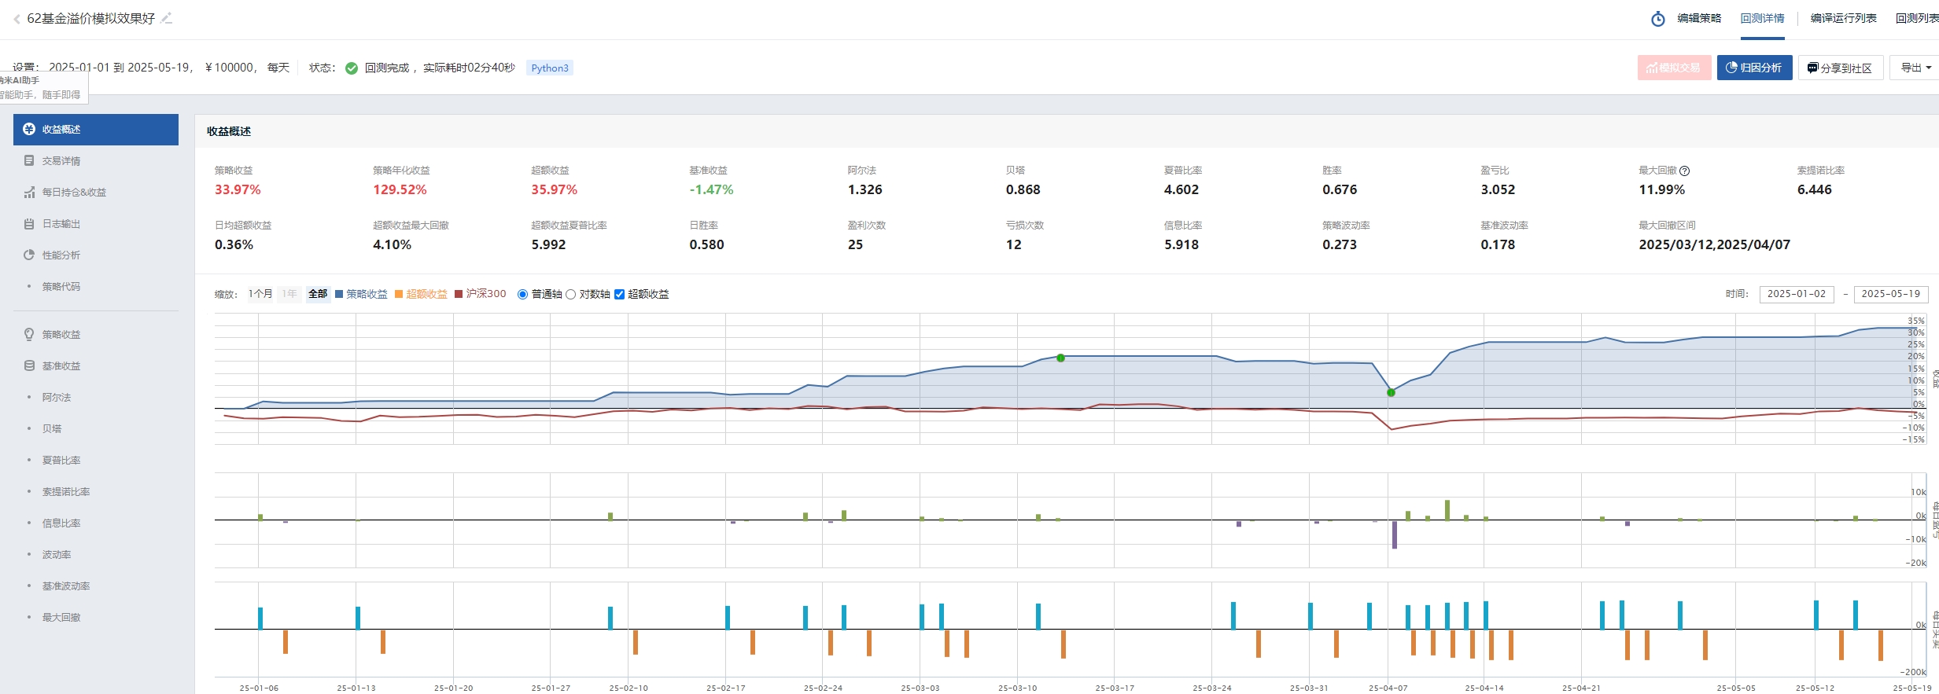Click the chart icon in 模拟交易 button

1652,68
